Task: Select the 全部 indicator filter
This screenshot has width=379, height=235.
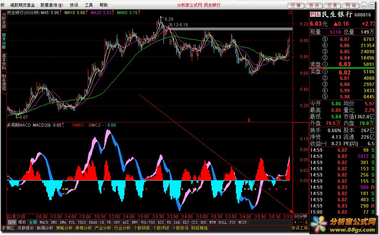Action: pyautogui.click(x=33, y=222)
